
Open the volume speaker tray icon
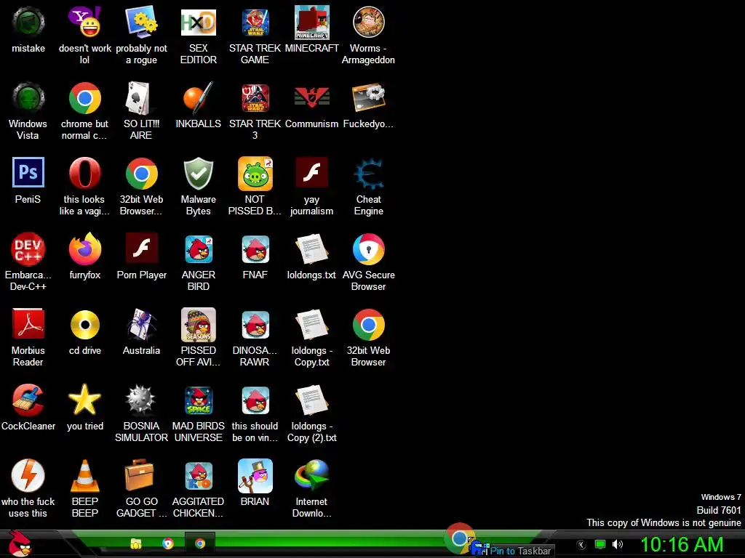pos(617,544)
